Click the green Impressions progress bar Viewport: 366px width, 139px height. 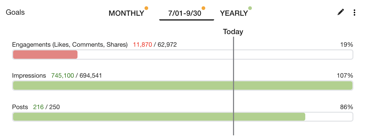(x=182, y=85)
